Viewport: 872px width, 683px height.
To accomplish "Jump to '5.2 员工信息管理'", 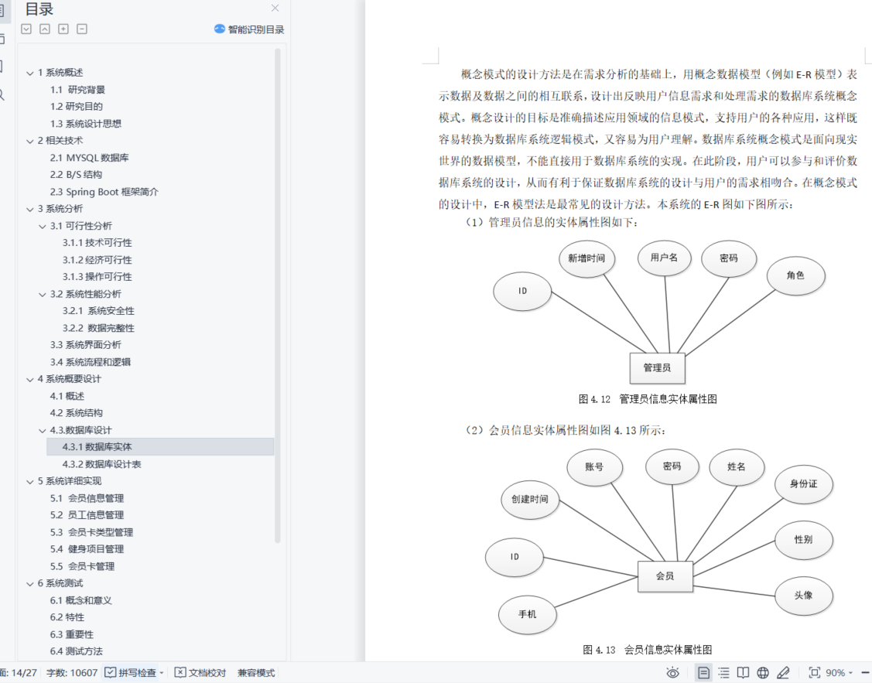I will [x=87, y=515].
